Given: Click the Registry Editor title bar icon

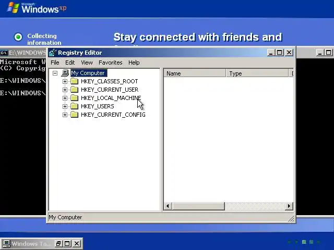Looking at the screenshot, I should (52, 53).
